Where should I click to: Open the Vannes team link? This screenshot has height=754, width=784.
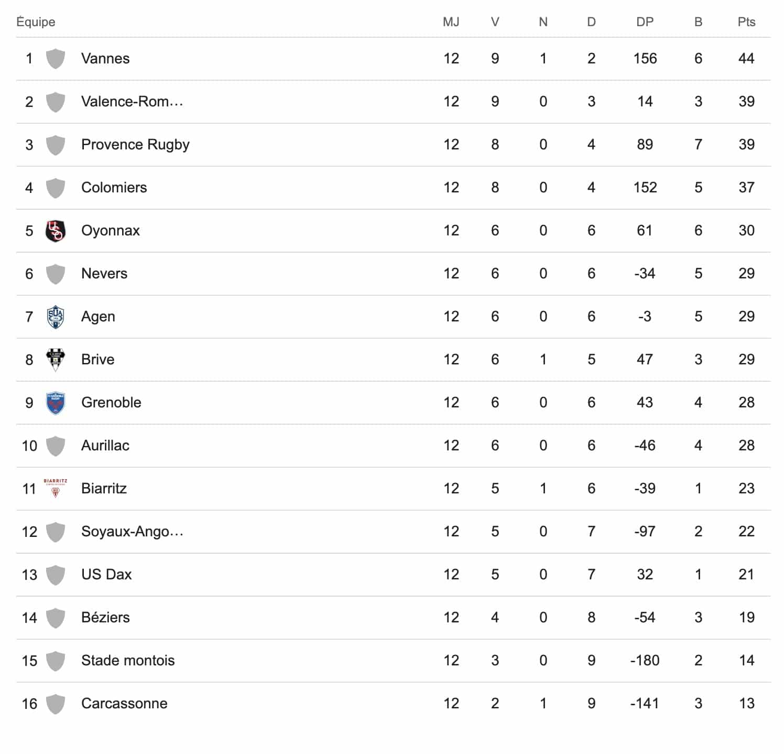[x=105, y=59]
